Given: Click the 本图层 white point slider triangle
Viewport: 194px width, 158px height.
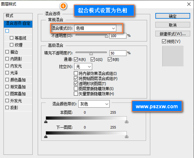Looking at the screenshot, I should pos(126,122).
